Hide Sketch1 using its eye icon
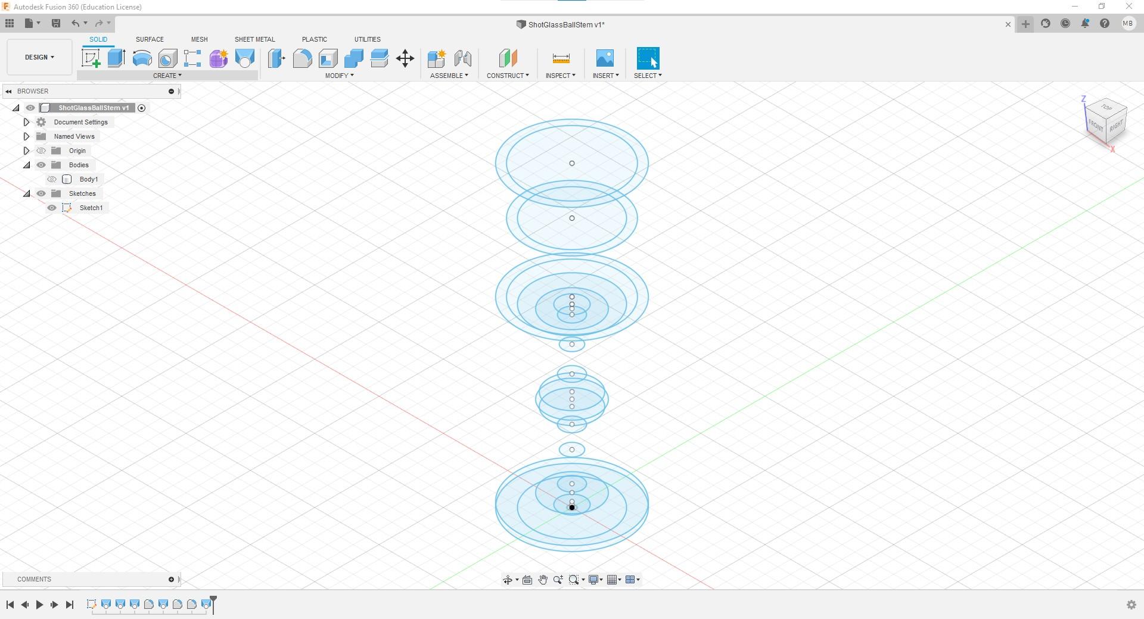 [52, 208]
